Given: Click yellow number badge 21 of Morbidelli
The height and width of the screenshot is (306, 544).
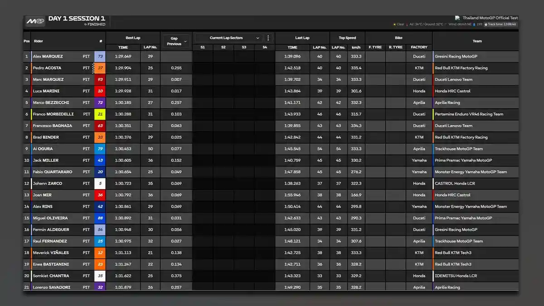Looking at the screenshot, I should coord(100,114).
